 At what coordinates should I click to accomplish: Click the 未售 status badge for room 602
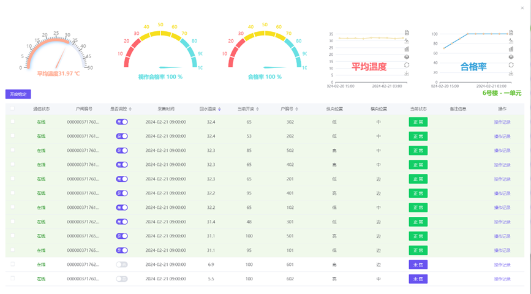coord(418,279)
